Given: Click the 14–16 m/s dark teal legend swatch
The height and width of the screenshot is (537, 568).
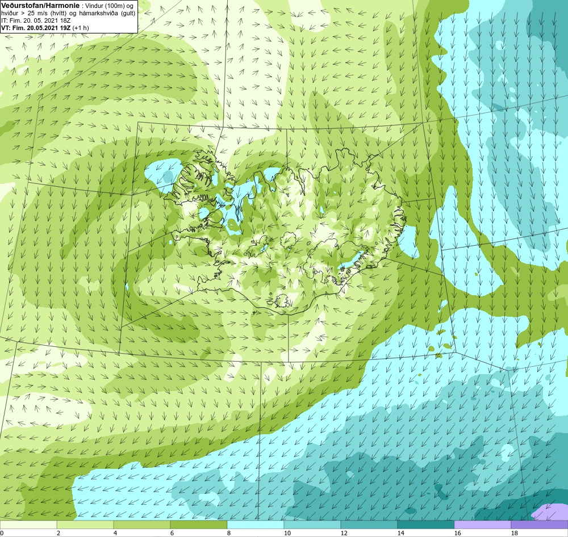Looking at the screenshot, I should point(425,525).
